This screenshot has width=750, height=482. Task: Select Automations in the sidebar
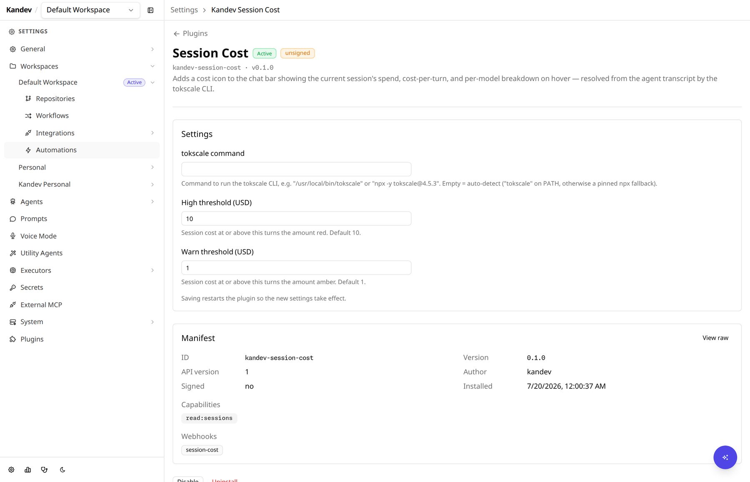[82, 150]
